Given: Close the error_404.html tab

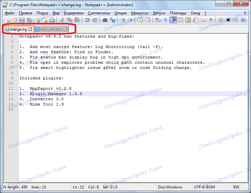Looking at the screenshot, I should click(65, 29).
